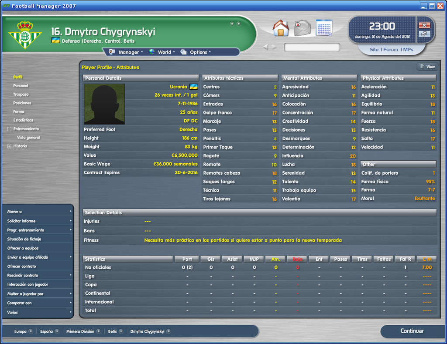Click the player silhouette photo
447x344 pixels.
point(104,104)
